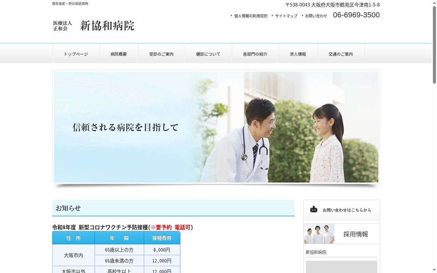Image resolution: width=437 pixels, height=273 pixels.
Task: Click the envelope icon beside お問い合わせはこちらから
Action: tap(314, 209)
